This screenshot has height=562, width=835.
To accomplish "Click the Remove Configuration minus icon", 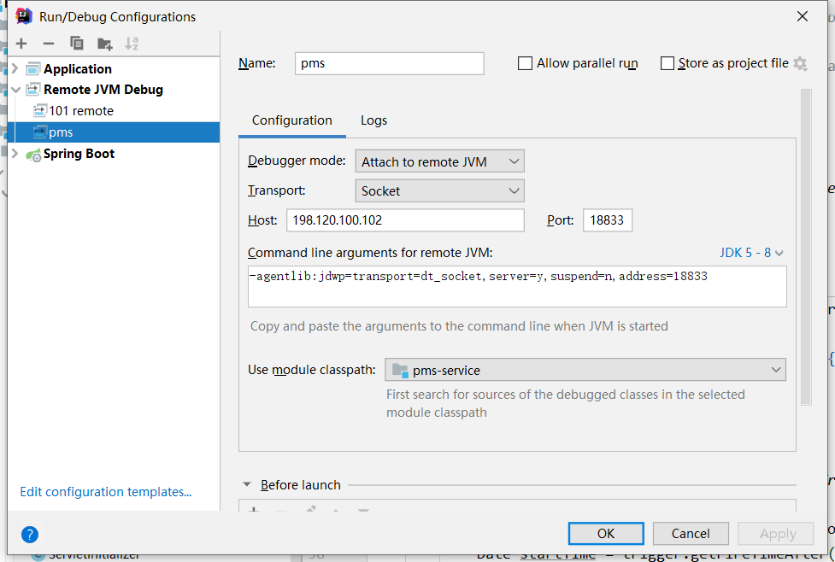I will click(x=49, y=44).
